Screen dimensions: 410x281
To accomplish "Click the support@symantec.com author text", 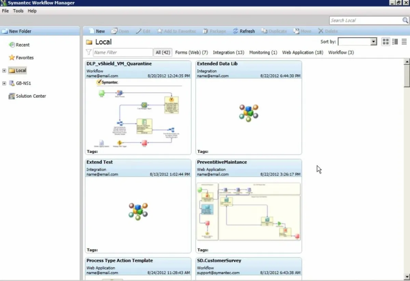I will pos(218,273).
